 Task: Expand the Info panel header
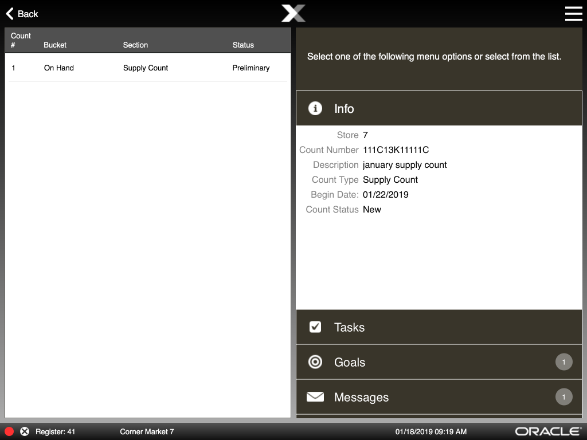click(439, 108)
